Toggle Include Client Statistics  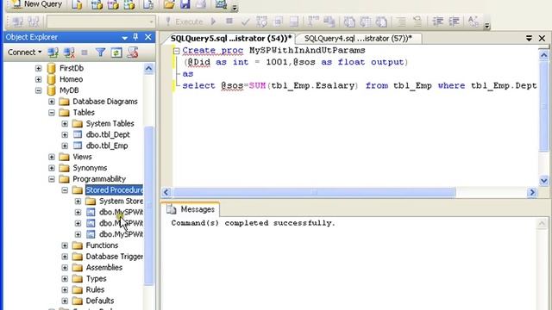pos(329,22)
